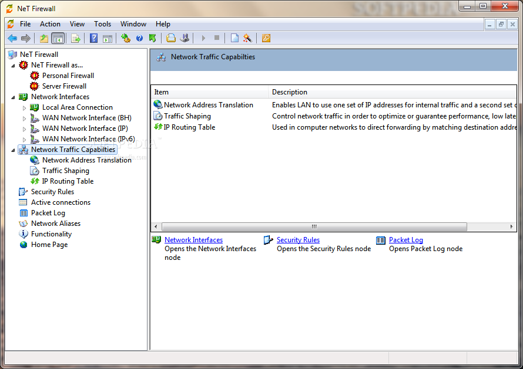
Task: Open the Window menu
Action: click(x=133, y=24)
